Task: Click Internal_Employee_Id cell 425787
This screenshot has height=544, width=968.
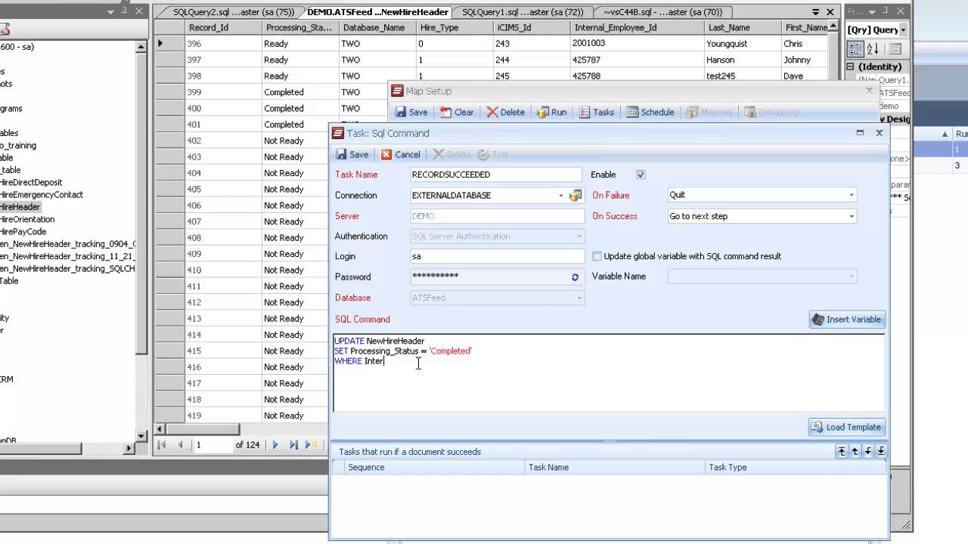Action: click(637, 60)
